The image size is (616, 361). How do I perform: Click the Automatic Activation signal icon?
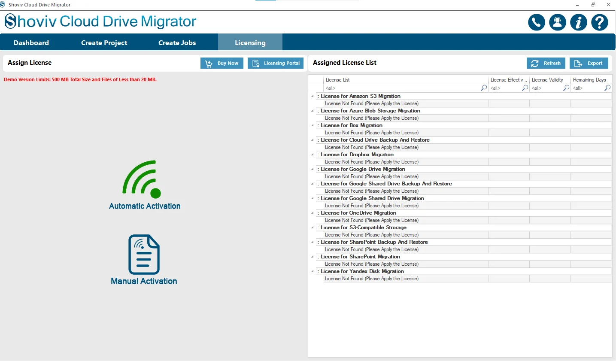tap(142, 179)
